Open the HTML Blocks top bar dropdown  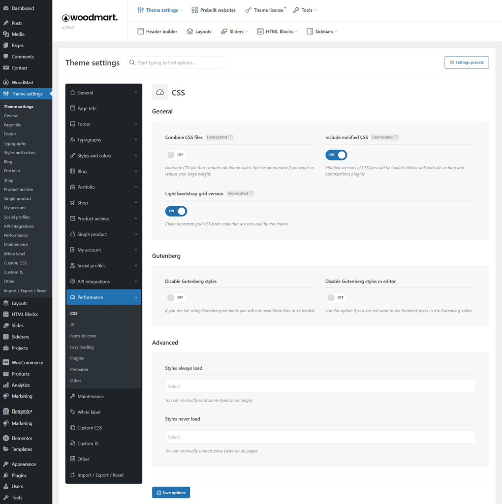(x=278, y=31)
